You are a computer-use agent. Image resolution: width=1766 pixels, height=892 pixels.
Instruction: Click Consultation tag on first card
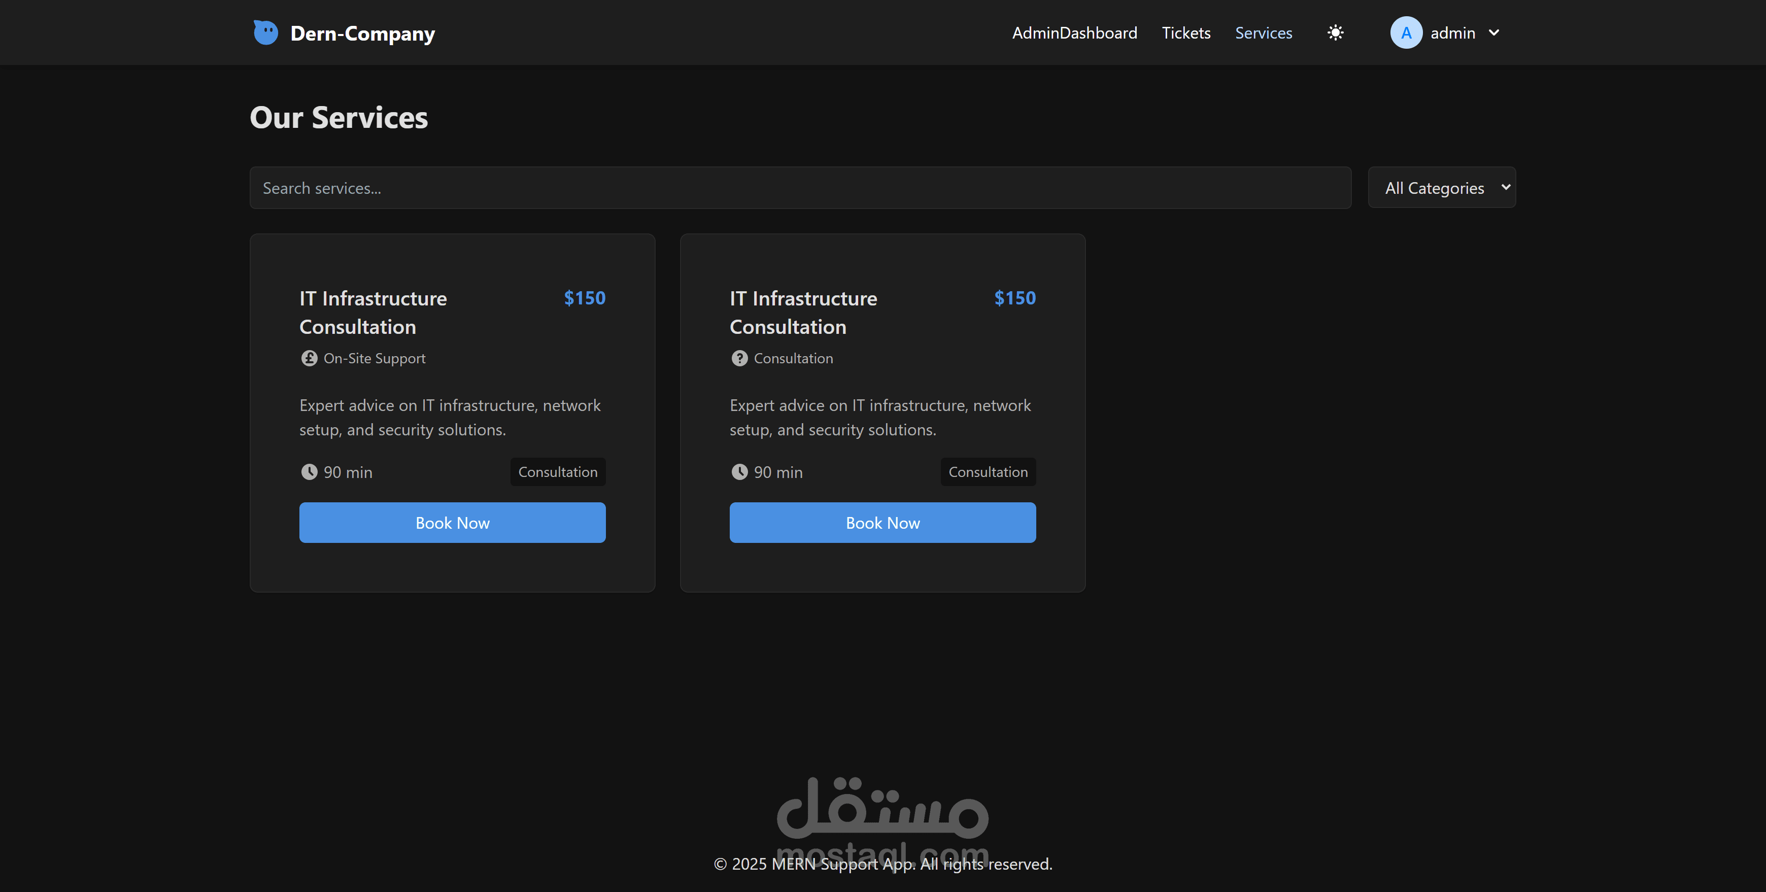[x=557, y=472]
